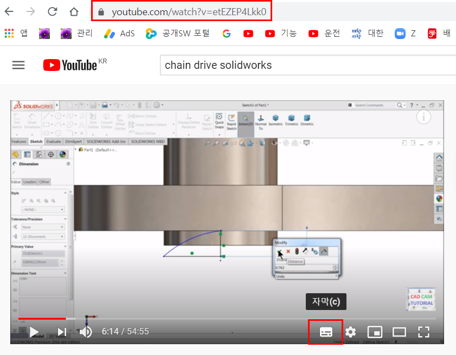Click the Quick Snaps tool
Screen dimensions: 456x355
(219, 121)
